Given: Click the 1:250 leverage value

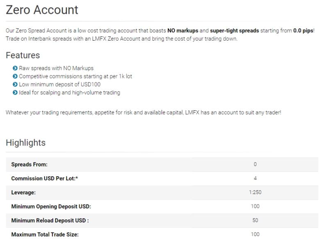Looking at the screenshot, I should 255,192.
